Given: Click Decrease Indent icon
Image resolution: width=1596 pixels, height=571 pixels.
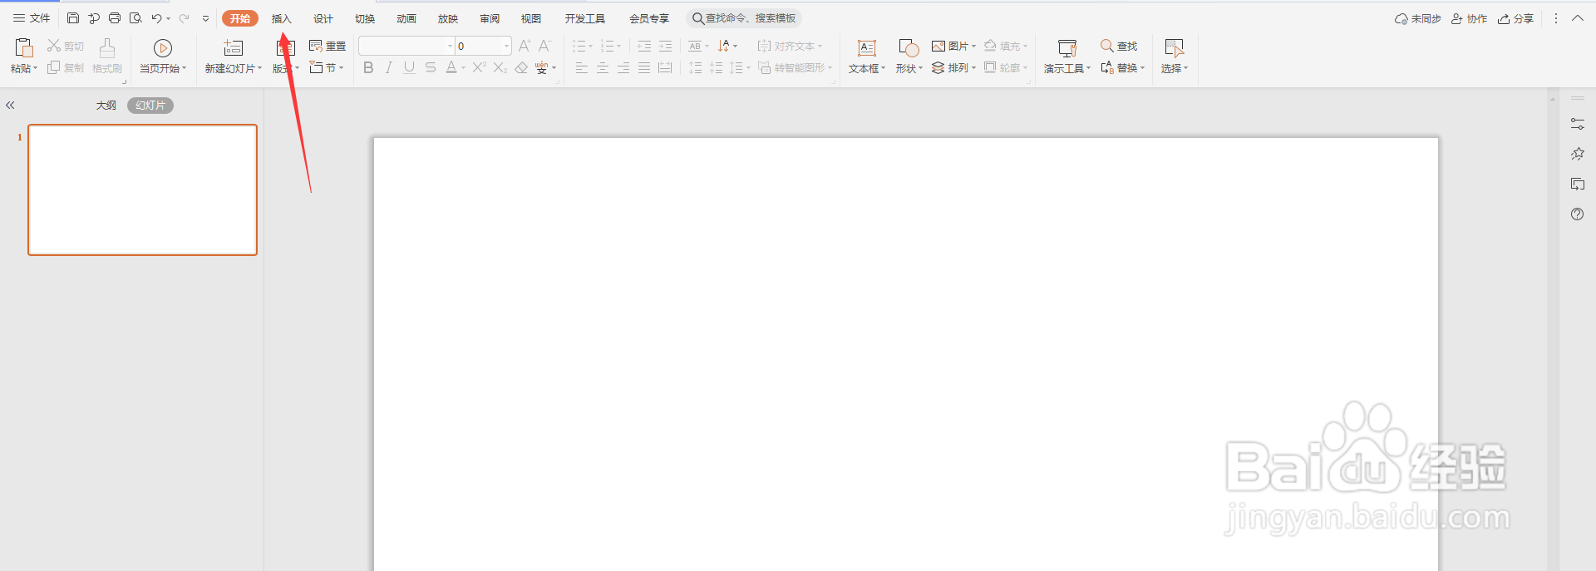Looking at the screenshot, I should [x=644, y=46].
